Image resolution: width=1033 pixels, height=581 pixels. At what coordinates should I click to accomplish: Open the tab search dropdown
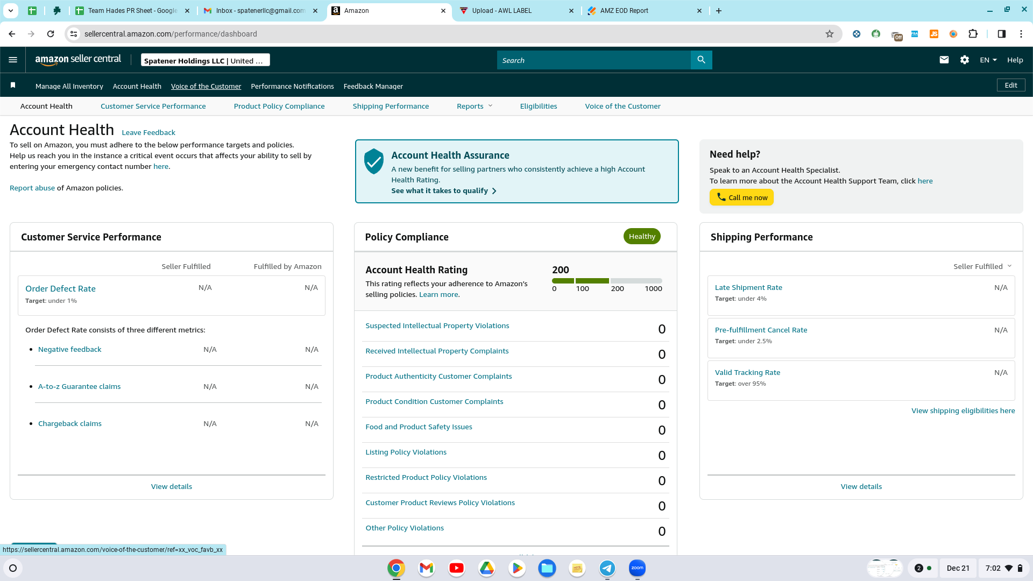11,11
